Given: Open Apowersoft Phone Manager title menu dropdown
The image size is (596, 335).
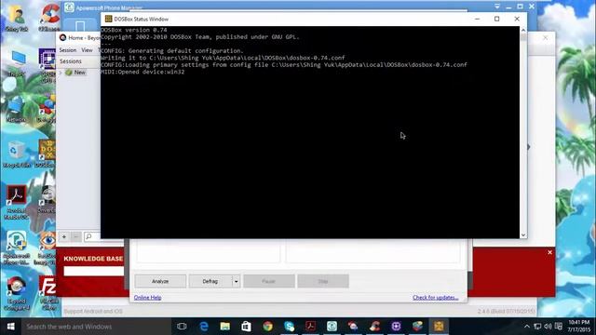Looking at the screenshot, I should coord(497,7).
